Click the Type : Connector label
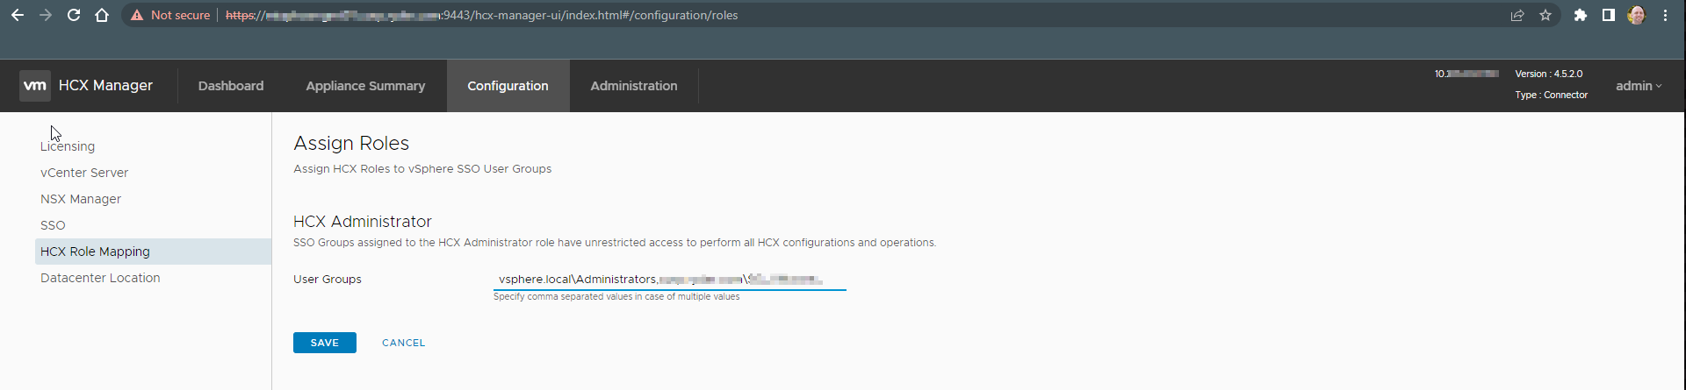The image size is (1686, 390). (x=1551, y=95)
